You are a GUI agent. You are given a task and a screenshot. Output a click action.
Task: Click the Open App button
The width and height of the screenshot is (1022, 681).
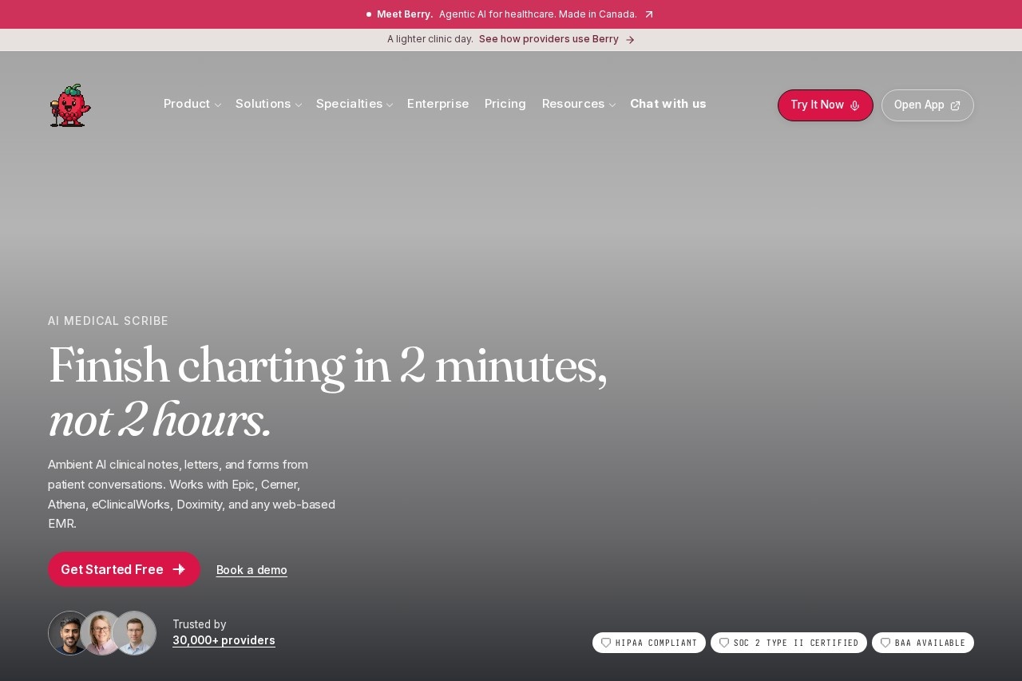tap(928, 105)
